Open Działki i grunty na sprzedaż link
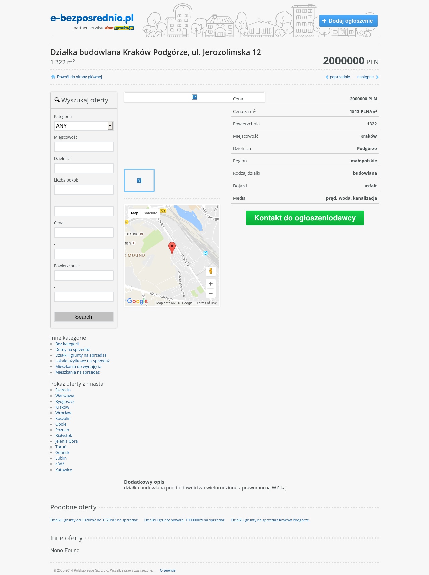This screenshot has width=429, height=575. pyautogui.click(x=81, y=355)
